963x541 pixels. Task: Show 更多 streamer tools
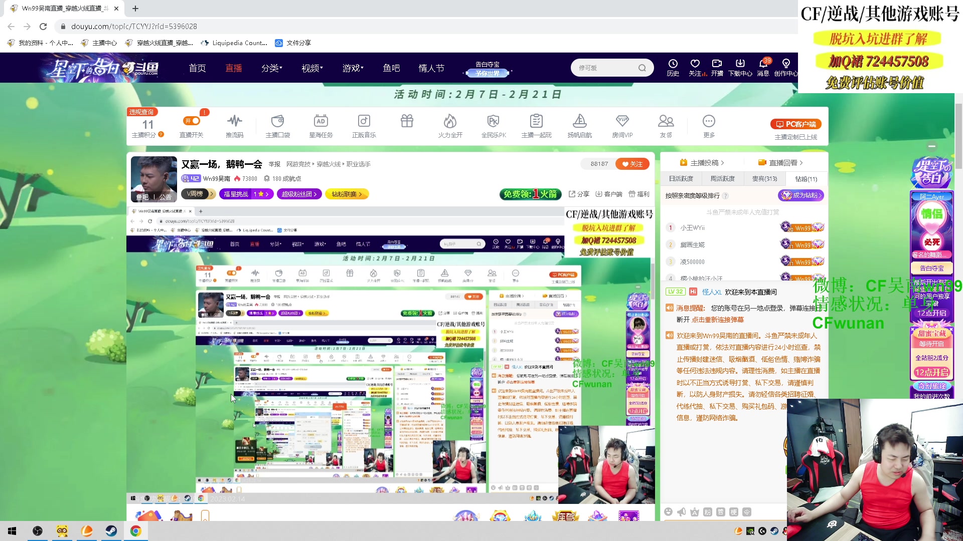(x=709, y=126)
